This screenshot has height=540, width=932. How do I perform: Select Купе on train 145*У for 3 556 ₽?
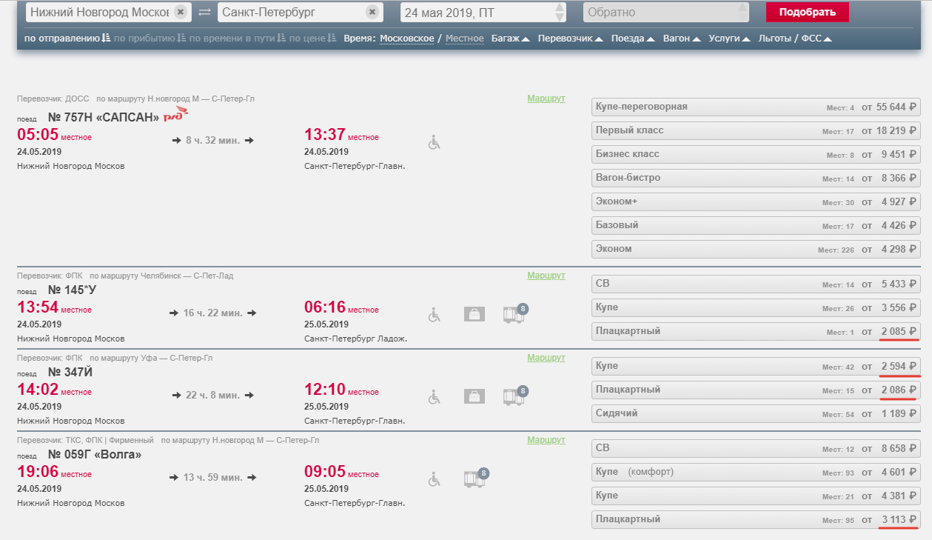coord(756,307)
